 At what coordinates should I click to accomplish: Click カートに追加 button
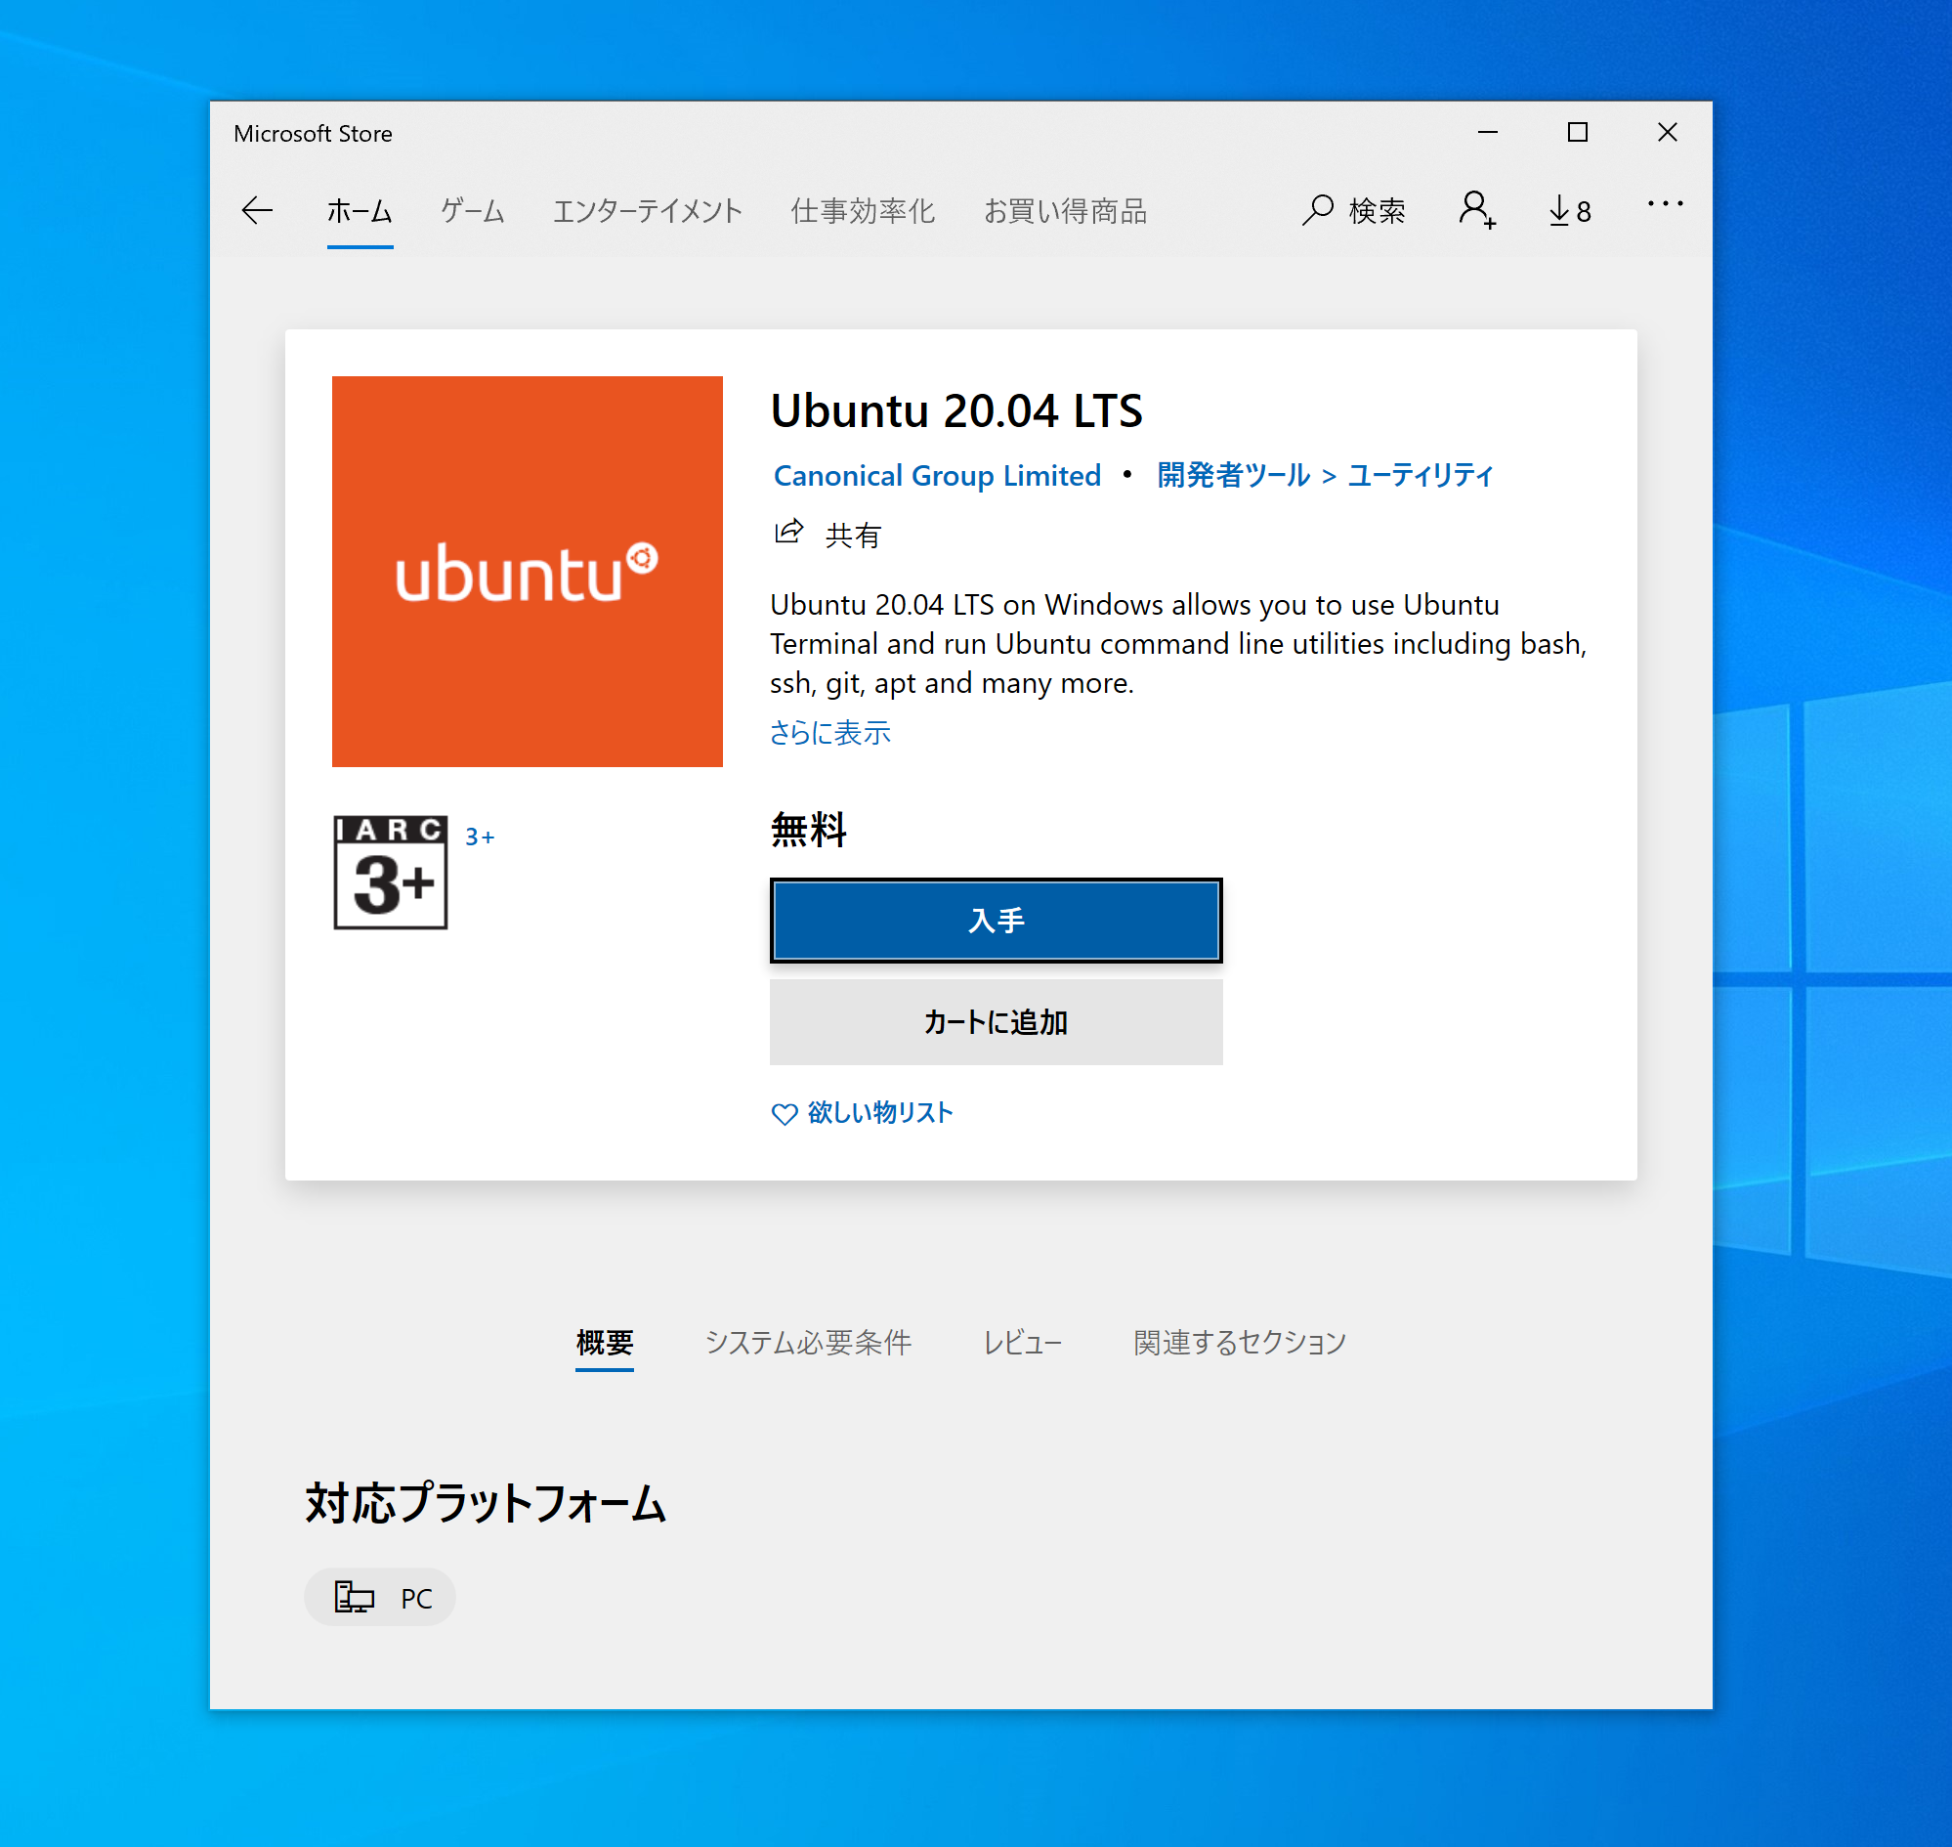pos(997,1022)
